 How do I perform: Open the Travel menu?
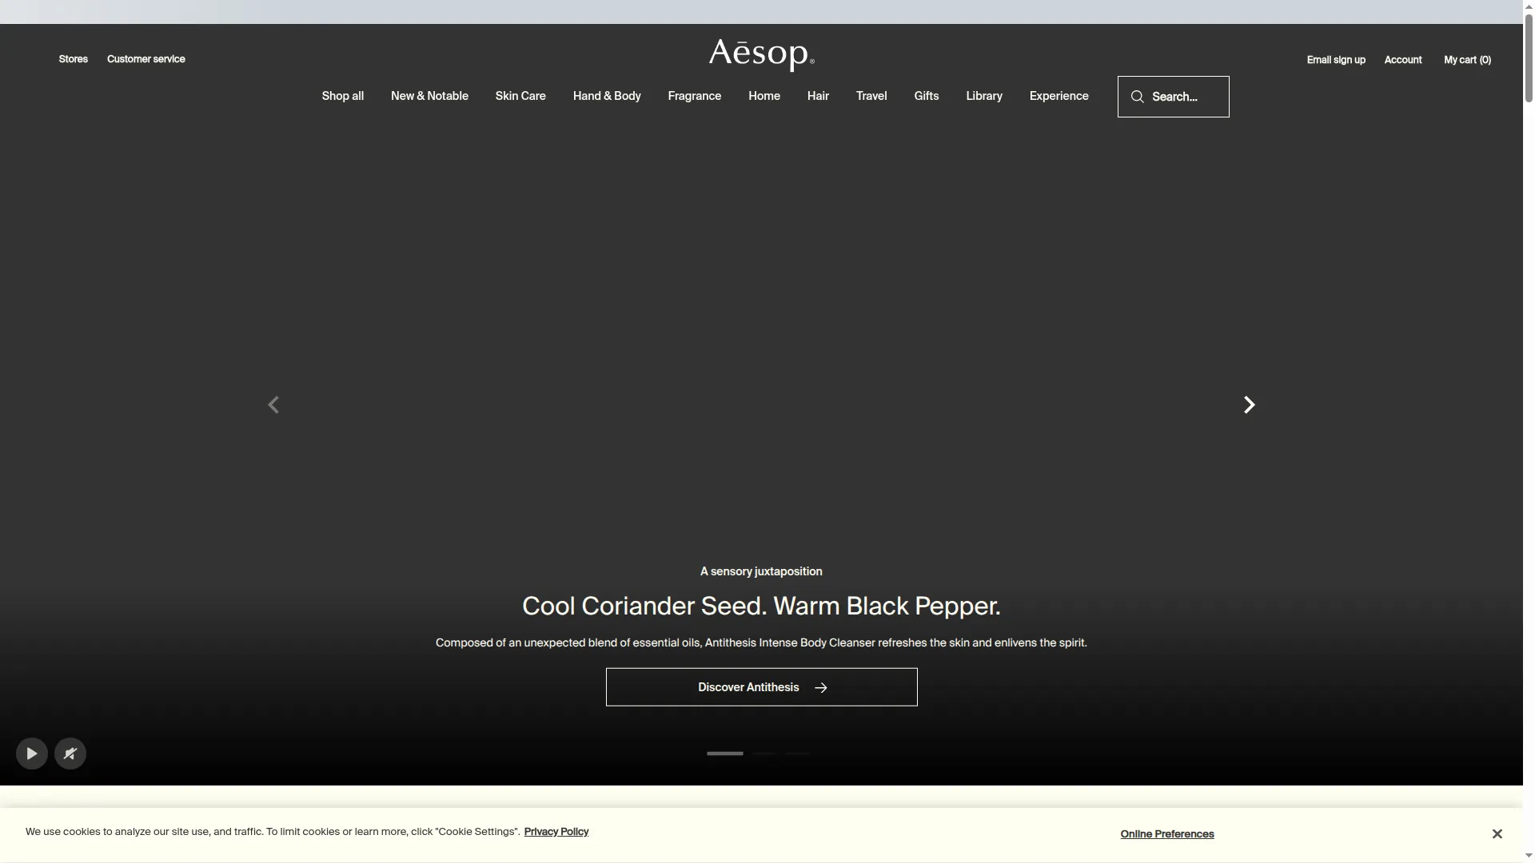[x=871, y=96]
